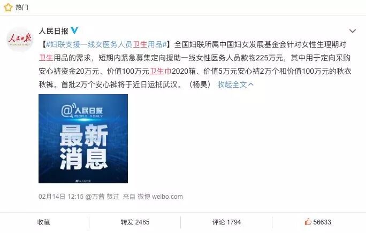This screenshot has width=366, height=233.
Task: Like the post with thumbs-up icon
Action: click(308, 222)
